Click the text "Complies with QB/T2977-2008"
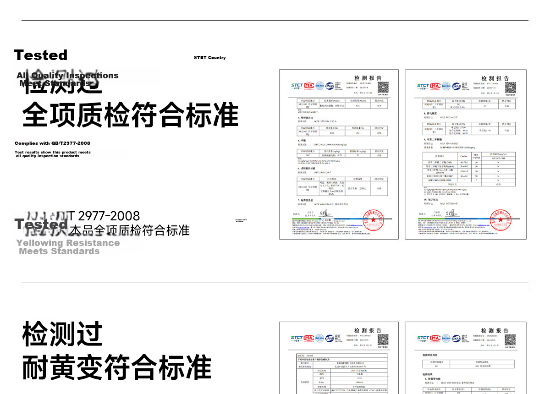 coord(52,143)
